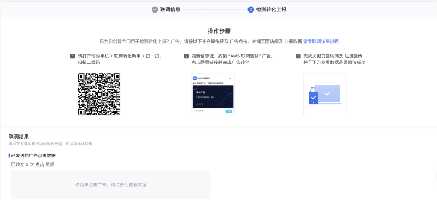Click the completed checkmark icon beside 联调信息

[155, 10]
